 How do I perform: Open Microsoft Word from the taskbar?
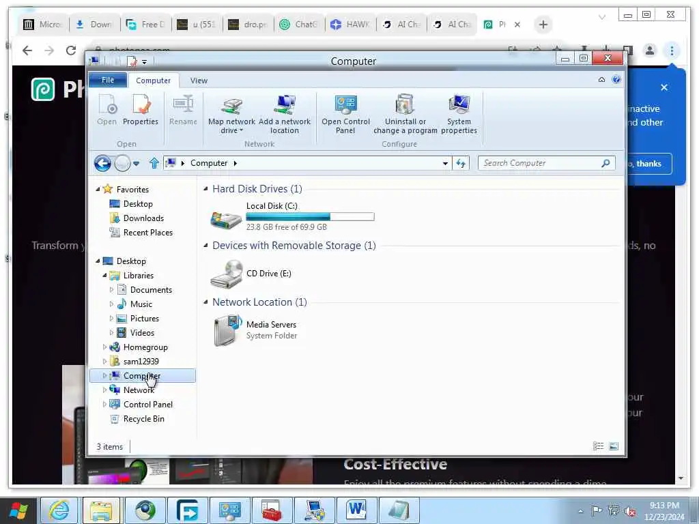tap(356, 510)
